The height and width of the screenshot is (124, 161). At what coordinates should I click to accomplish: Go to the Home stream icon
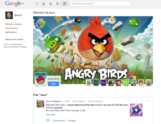(37, 4)
